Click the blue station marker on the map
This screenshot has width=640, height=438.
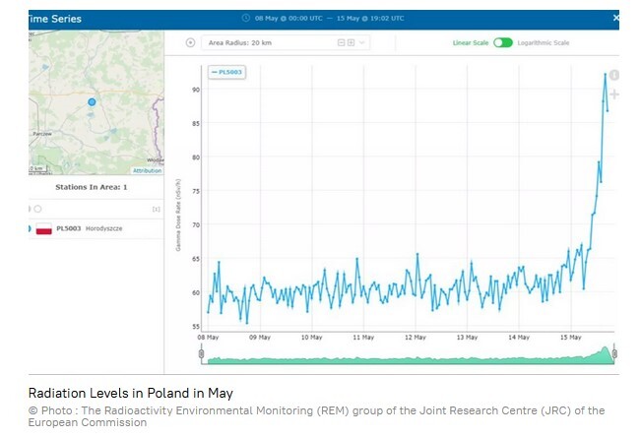click(92, 101)
